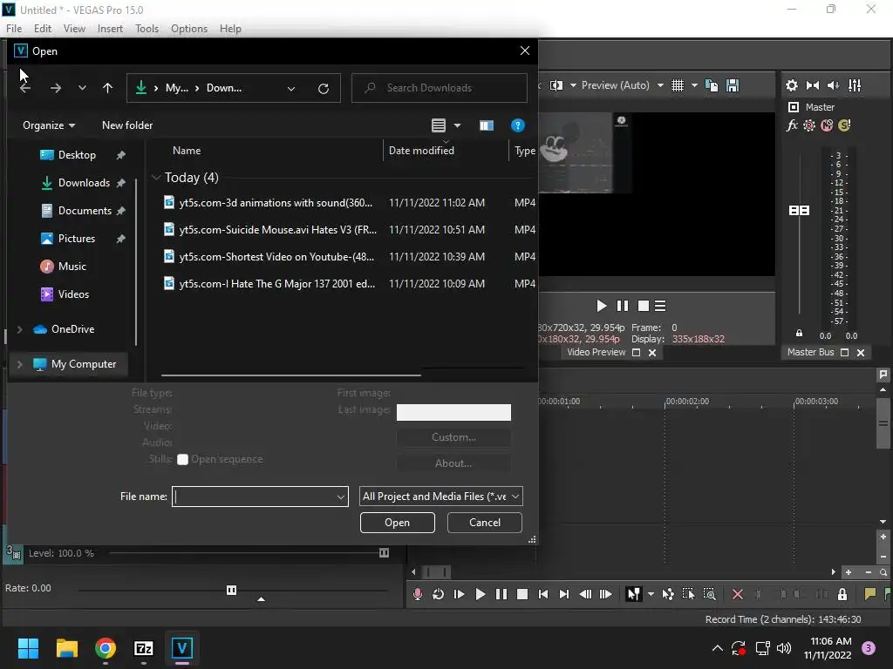This screenshot has height=669, width=893.
Task: Open the Tools menu
Action: point(147,29)
